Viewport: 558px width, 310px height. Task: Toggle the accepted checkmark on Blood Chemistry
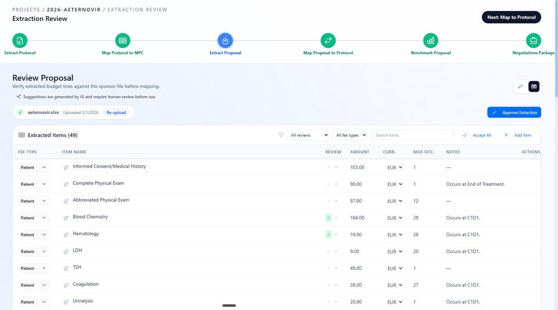tap(328, 218)
